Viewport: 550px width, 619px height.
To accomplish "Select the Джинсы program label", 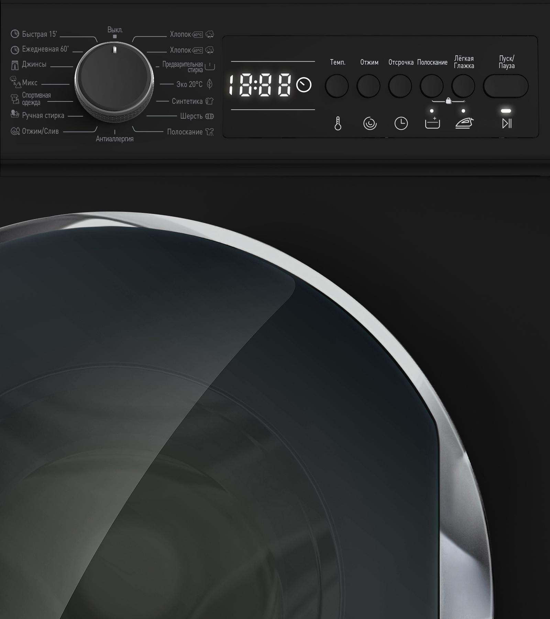I will pyautogui.click(x=34, y=65).
